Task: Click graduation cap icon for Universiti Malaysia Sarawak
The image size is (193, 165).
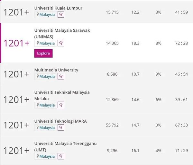Action: point(61,43)
